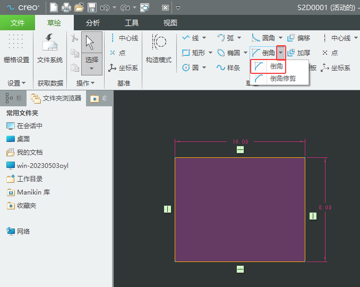The image size is (360, 287).
Task: Open 栅格设置 grid settings
Action: [x=16, y=48]
